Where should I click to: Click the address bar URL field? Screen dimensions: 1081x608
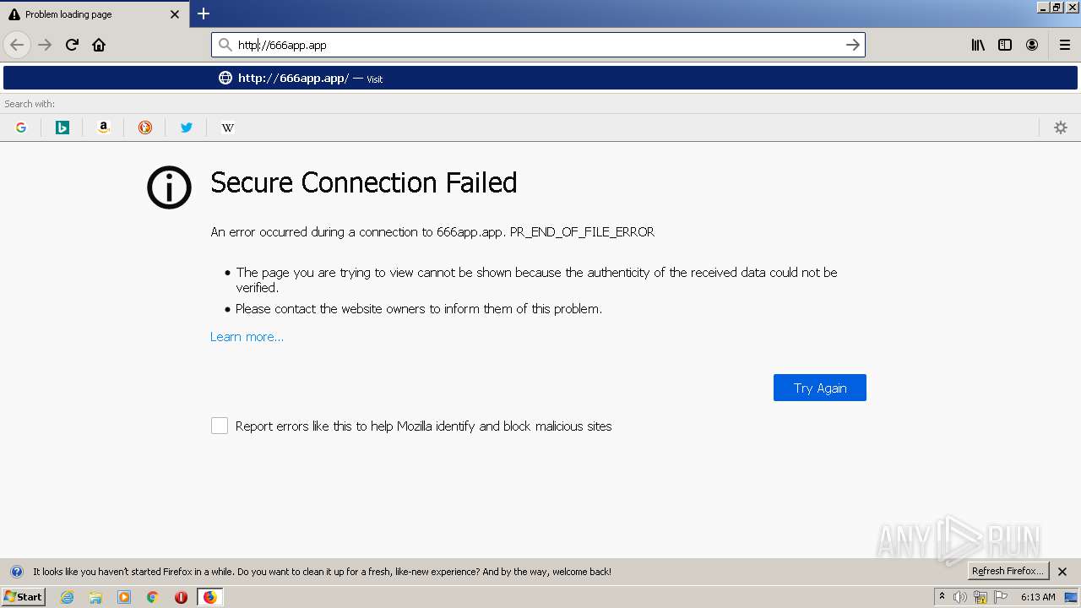click(532, 45)
